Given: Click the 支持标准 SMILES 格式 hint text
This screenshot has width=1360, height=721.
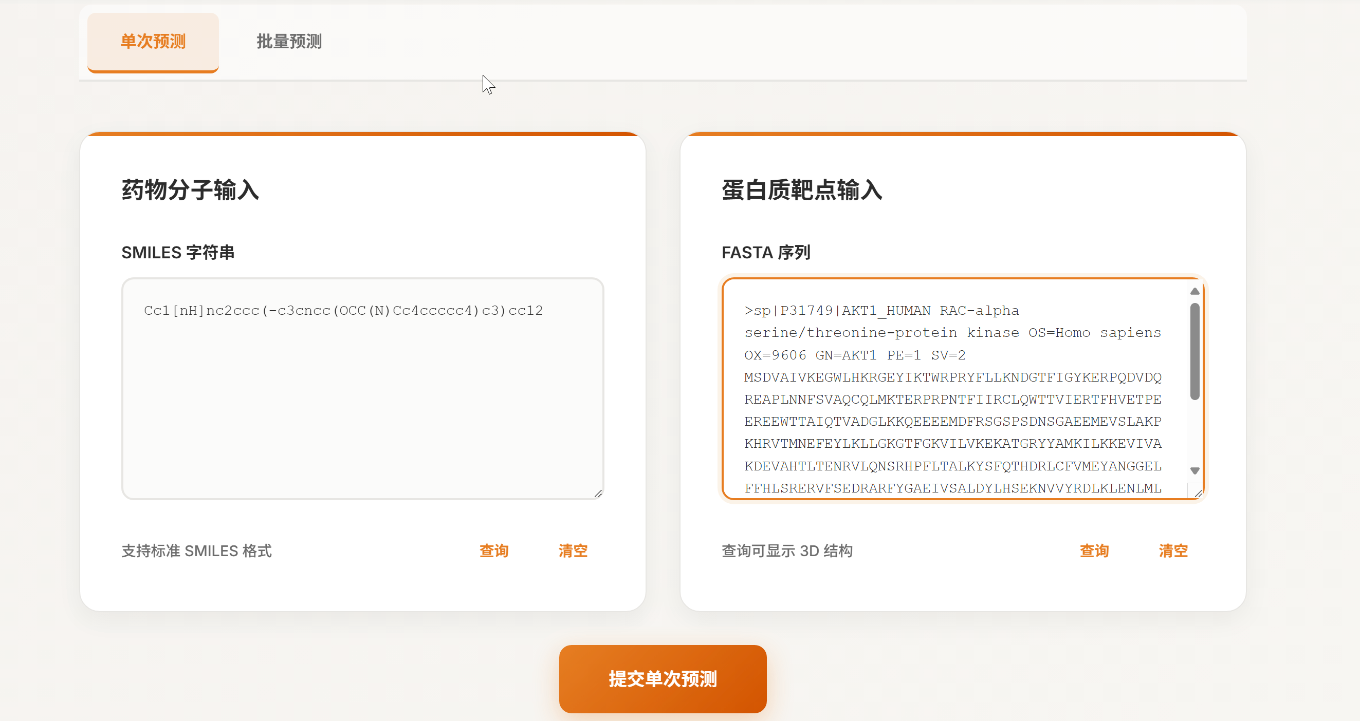Looking at the screenshot, I should pos(196,551).
